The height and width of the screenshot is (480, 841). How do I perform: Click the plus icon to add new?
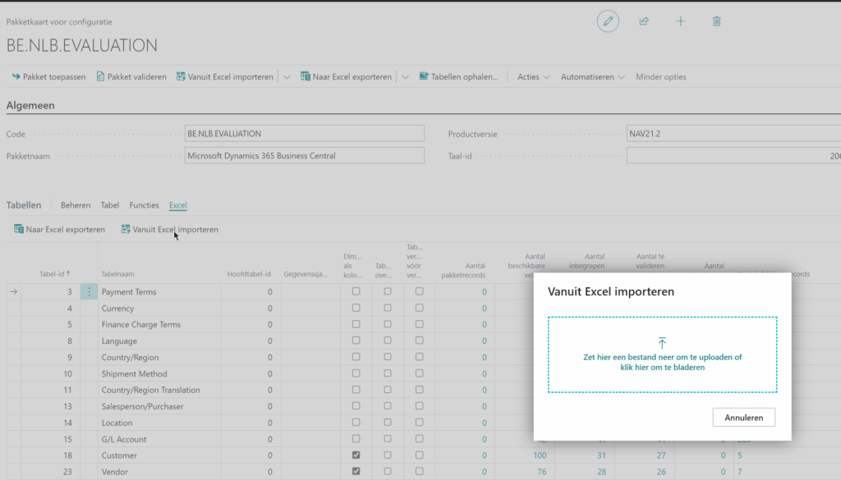680,21
